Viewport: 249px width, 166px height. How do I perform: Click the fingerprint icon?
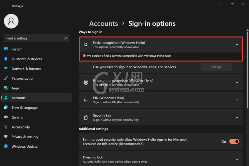coord(86,82)
